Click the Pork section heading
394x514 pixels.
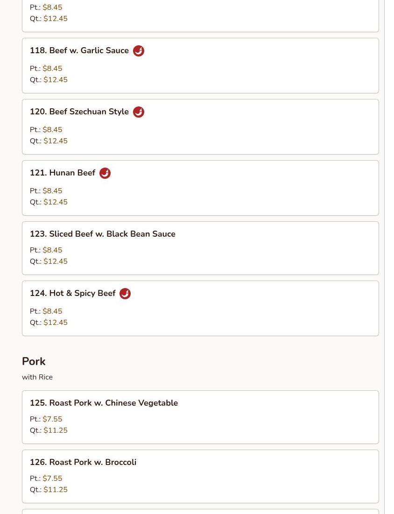pyautogui.click(x=34, y=361)
